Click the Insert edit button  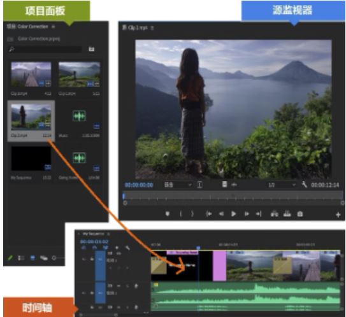[x=274, y=214]
